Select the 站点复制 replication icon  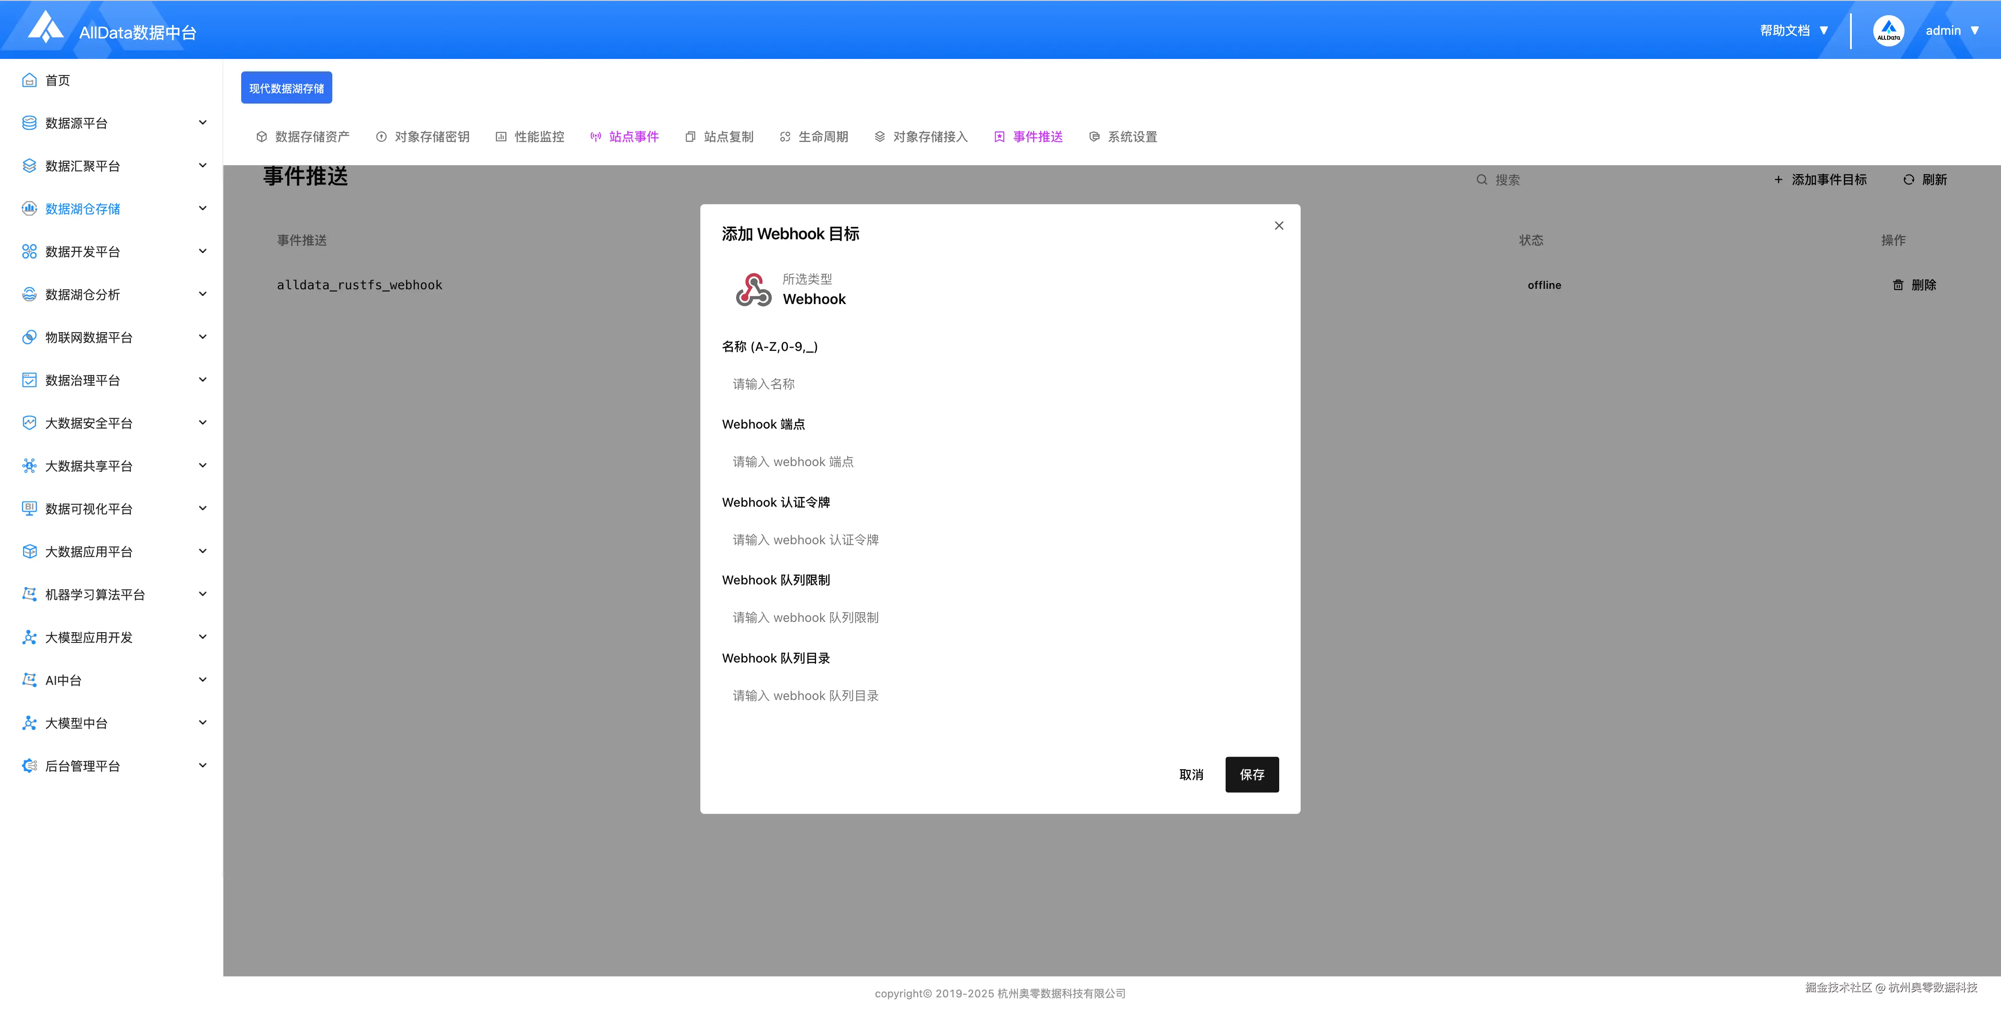tap(690, 136)
